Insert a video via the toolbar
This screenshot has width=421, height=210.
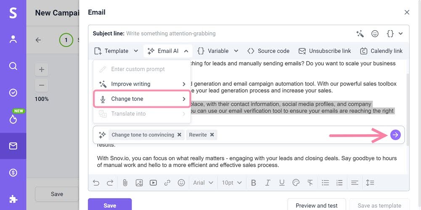click(153, 183)
